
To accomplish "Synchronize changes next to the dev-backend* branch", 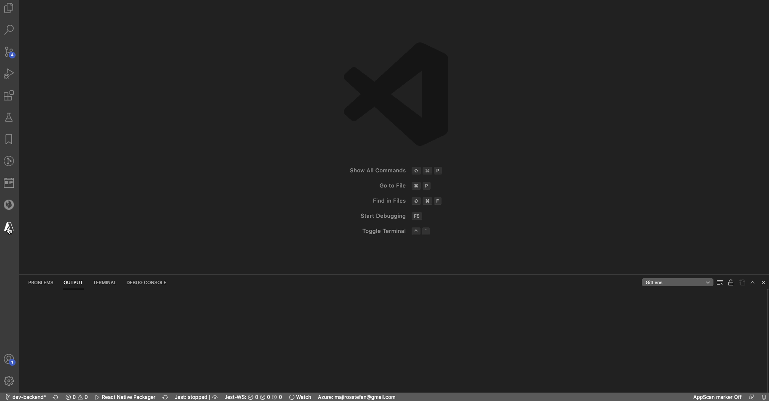I will click(56, 397).
